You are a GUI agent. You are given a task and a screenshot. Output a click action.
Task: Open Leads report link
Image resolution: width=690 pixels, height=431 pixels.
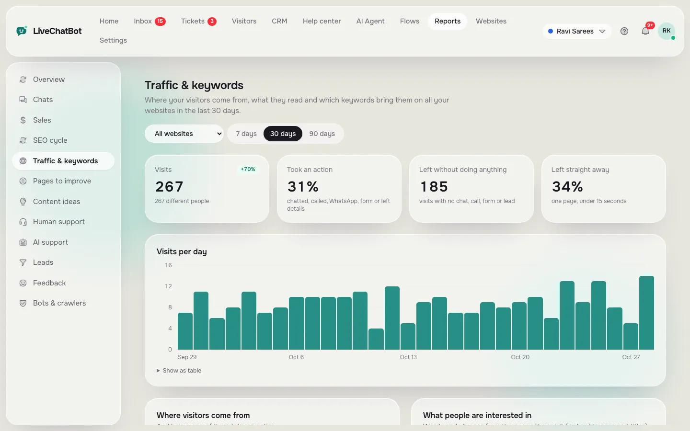point(63,262)
